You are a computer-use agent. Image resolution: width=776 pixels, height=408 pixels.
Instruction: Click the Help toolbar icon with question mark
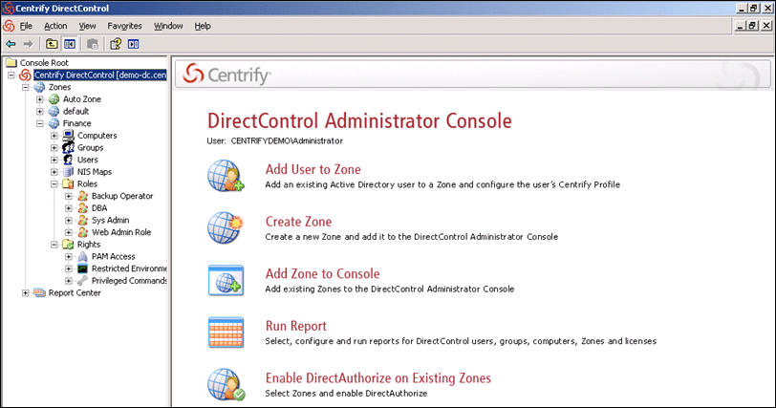coord(116,44)
